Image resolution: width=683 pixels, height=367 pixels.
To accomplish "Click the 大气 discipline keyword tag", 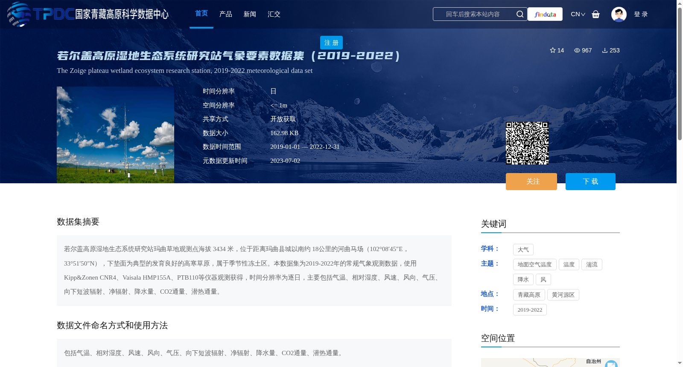I will point(523,250).
